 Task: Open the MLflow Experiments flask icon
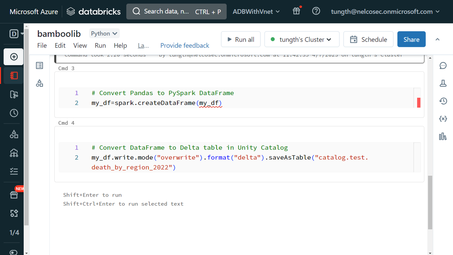(443, 83)
